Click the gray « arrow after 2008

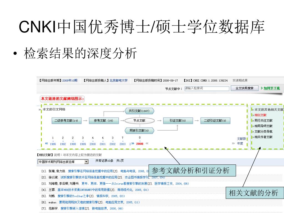(x=147, y=143)
